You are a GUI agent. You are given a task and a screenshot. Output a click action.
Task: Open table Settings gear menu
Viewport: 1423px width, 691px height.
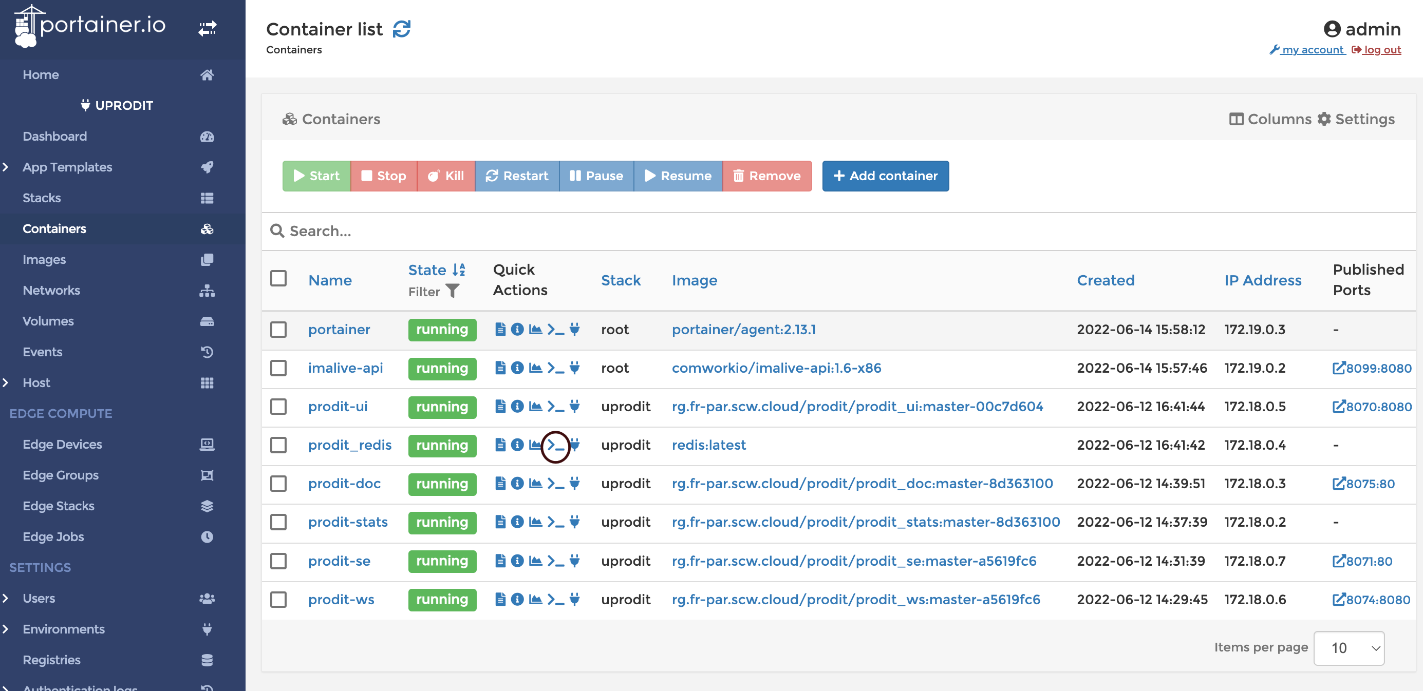tap(1356, 119)
